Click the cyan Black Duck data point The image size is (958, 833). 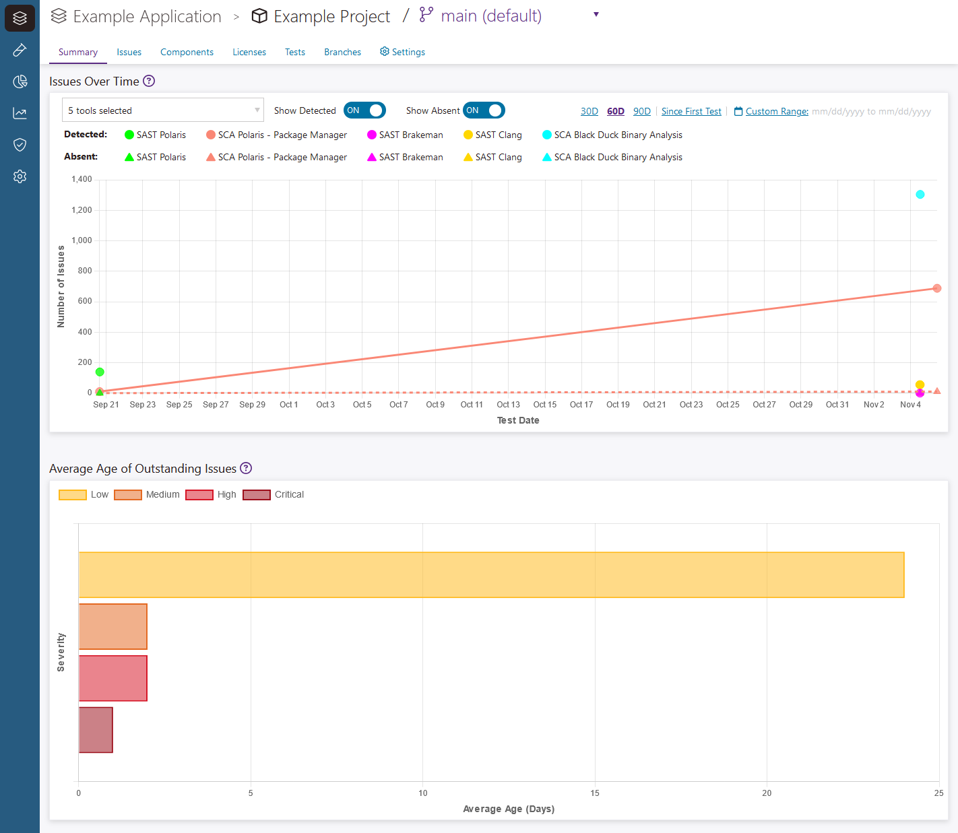pyautogui.click(x=920, y=195)
